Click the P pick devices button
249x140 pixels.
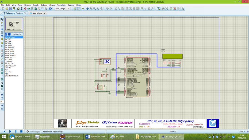point(6,34)
